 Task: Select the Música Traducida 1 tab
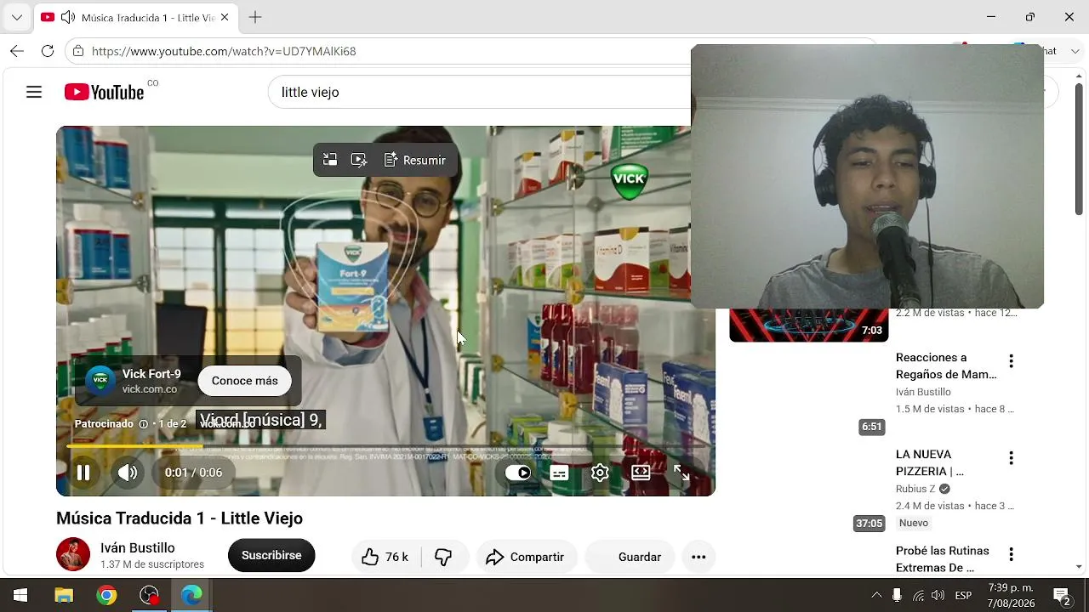[x=136, y=17]
